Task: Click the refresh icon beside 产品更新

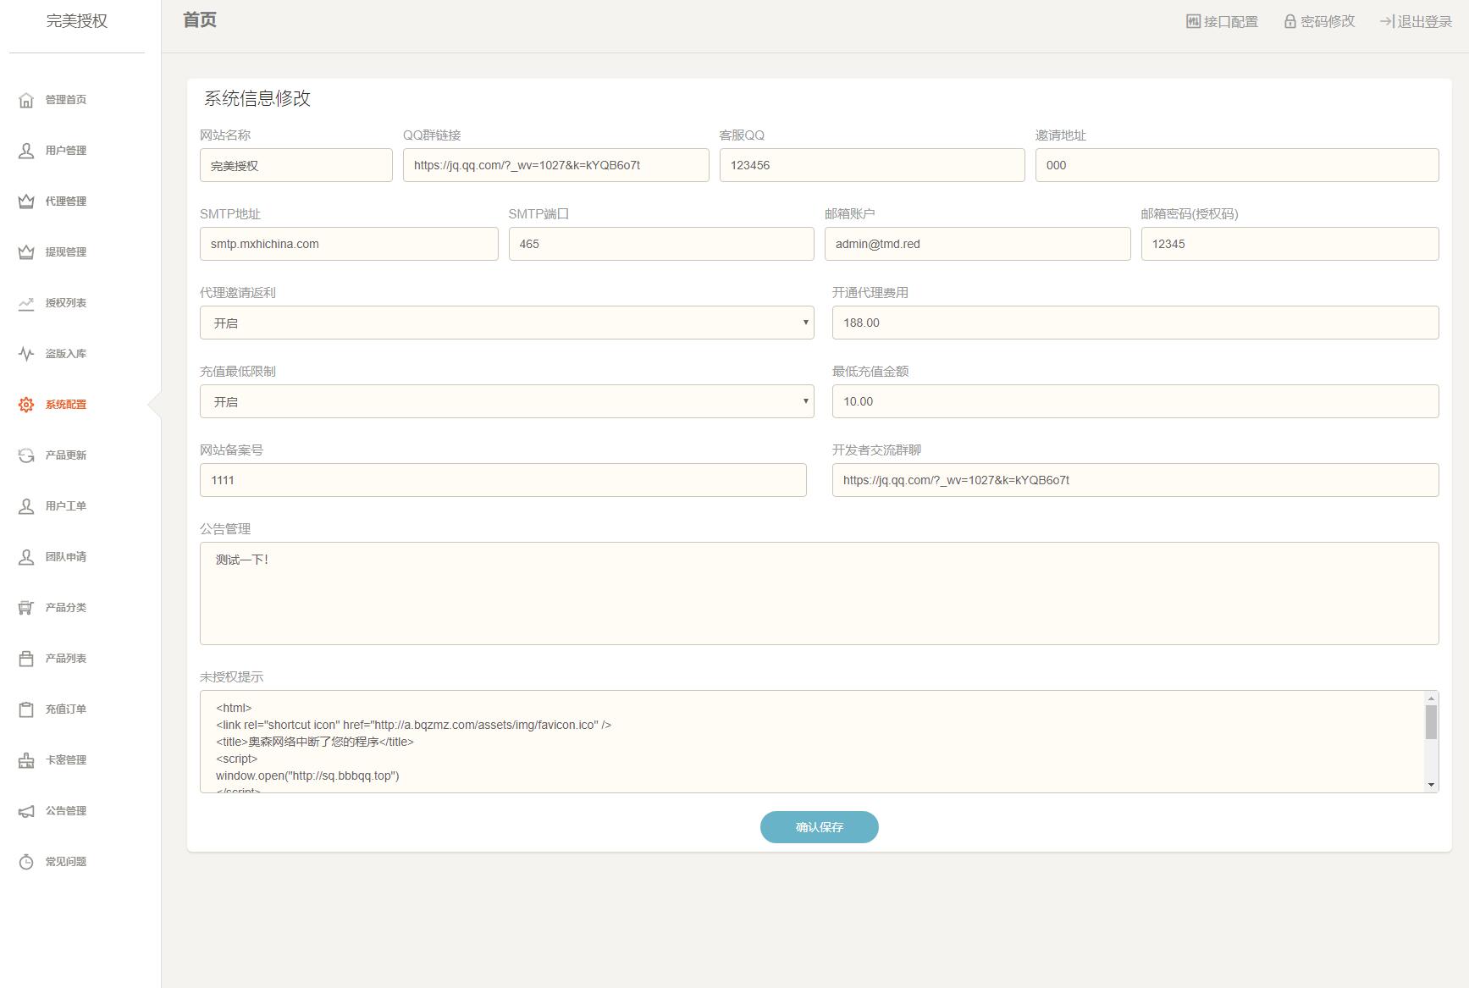Action: coord(26,455)
